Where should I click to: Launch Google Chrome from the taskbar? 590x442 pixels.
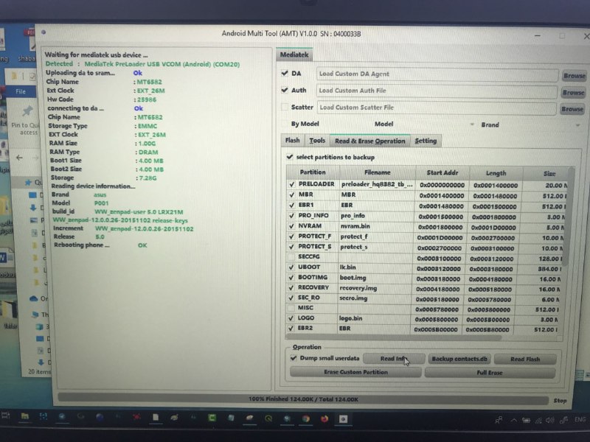(x=306, y=418)
